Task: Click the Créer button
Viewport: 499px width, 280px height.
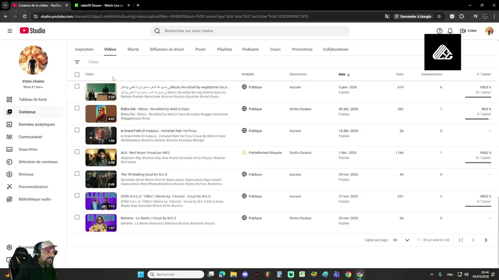Action: click(x=468, y=31)
